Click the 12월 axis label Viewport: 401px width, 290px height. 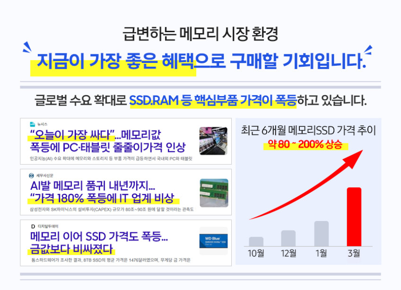click(x=288, y=254)
